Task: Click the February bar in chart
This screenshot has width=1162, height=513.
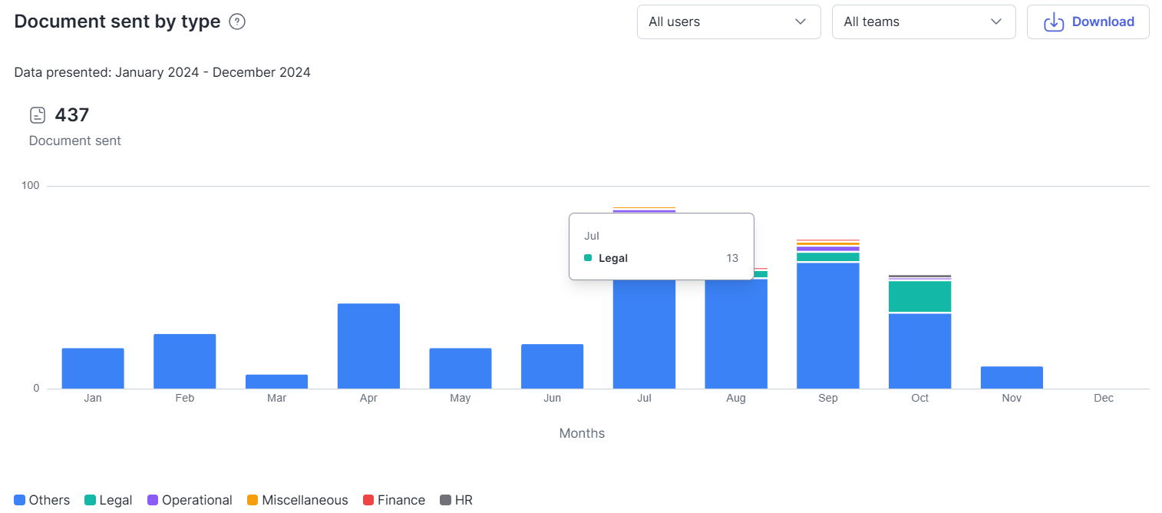Action: [184, 361]
